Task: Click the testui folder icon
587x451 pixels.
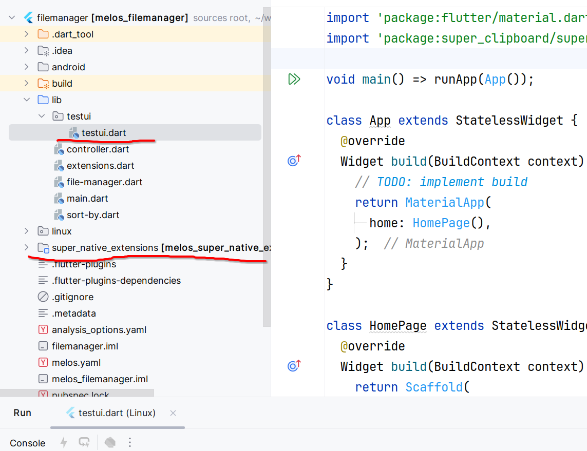Action: (x=58, y=116)
